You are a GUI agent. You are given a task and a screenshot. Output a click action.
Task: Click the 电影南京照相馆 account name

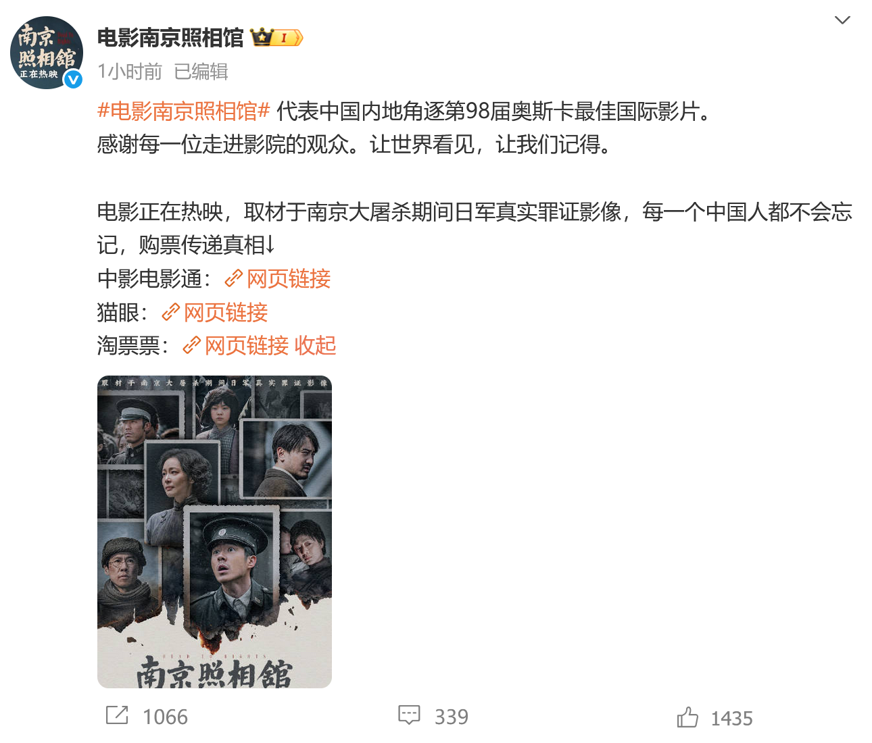tap(170, 38)
